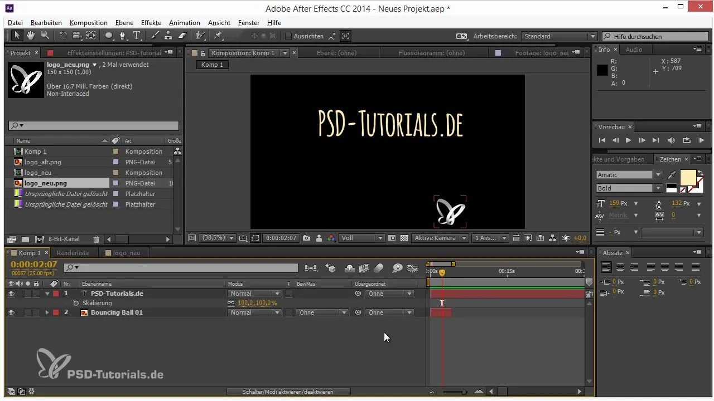Toggle the scale constrain proportions link

pyautogui.click(x=231, y=303)
